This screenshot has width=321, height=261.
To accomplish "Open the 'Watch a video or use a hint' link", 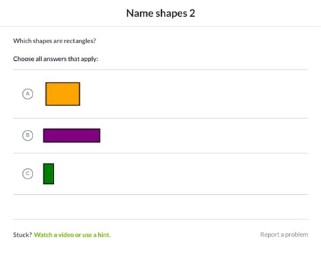I will point(72,235).
